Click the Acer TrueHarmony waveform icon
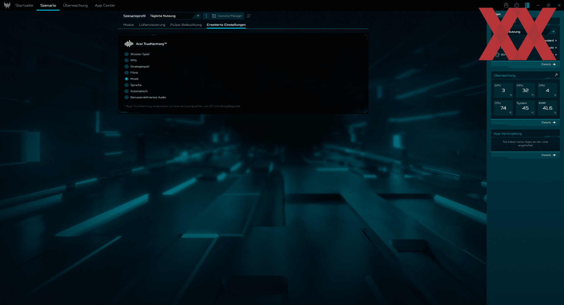This screenshot has height=305, width=564. point(129,44)
